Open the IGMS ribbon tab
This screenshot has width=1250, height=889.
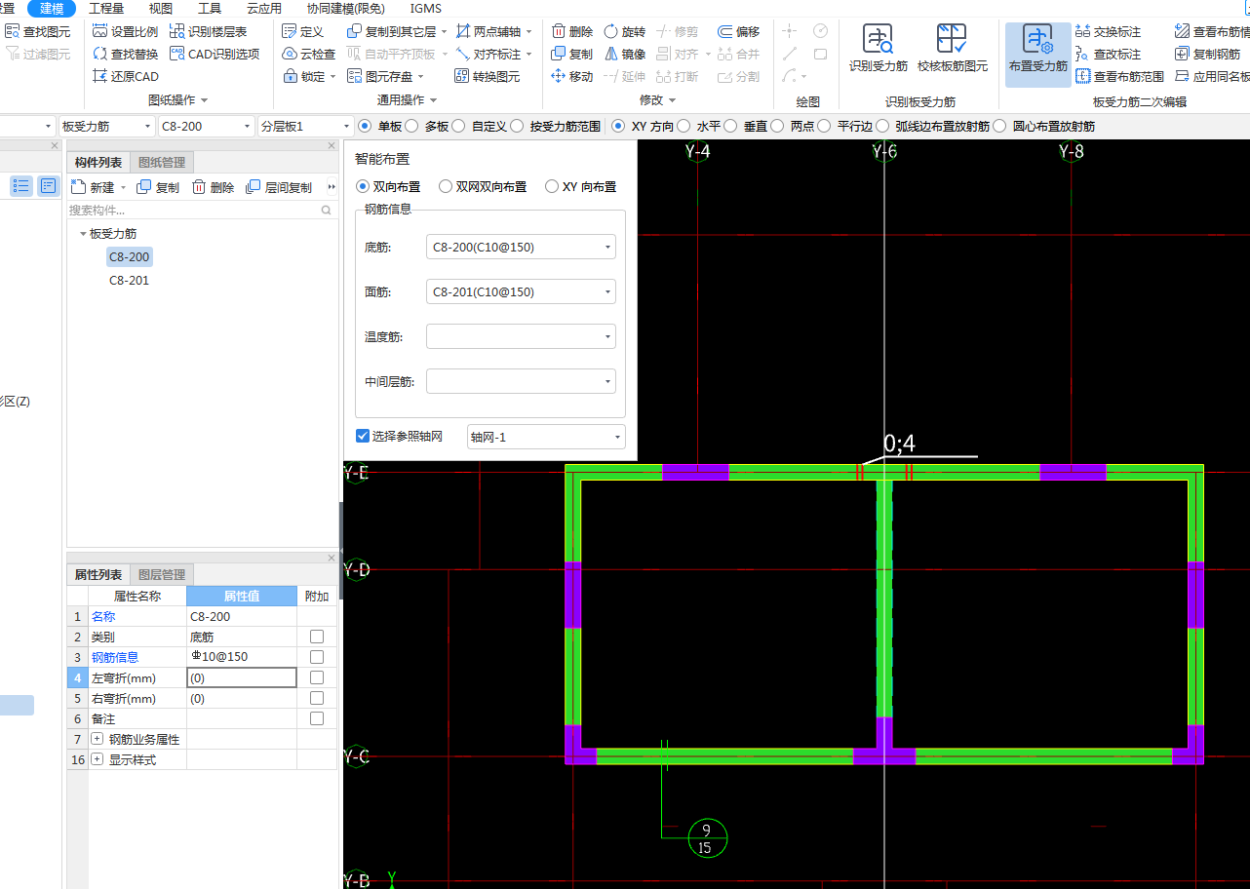point(425,8)
